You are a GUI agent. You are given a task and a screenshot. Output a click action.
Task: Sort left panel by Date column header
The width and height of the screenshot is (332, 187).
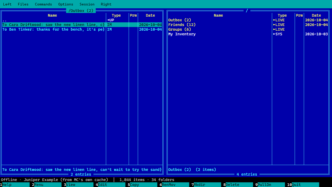tap(150, 15)
